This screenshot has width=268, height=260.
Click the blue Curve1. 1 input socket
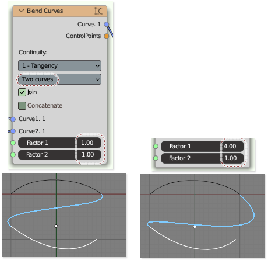tap(13, 119)
